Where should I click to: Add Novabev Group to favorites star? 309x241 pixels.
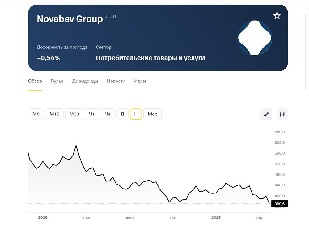[x=277, y=15]
